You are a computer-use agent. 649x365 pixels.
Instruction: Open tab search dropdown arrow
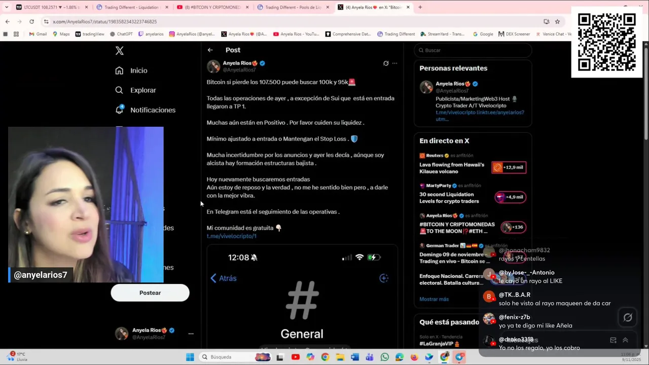pyautogui.click(x=7, y=7)
